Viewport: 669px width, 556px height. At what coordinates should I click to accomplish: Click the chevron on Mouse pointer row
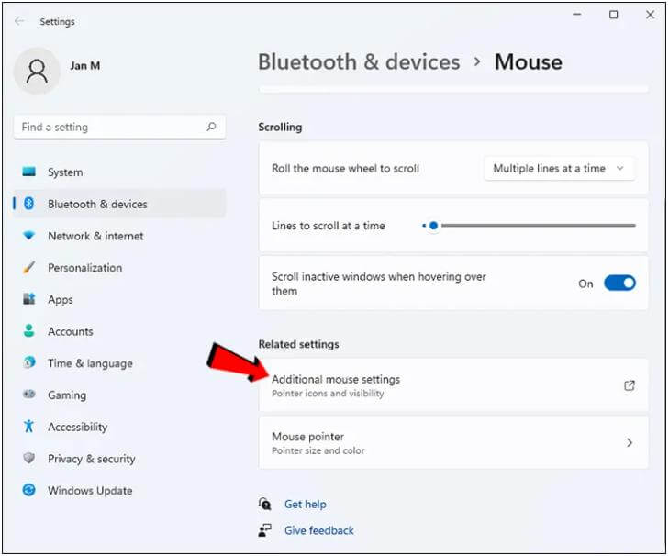[630, 442]
